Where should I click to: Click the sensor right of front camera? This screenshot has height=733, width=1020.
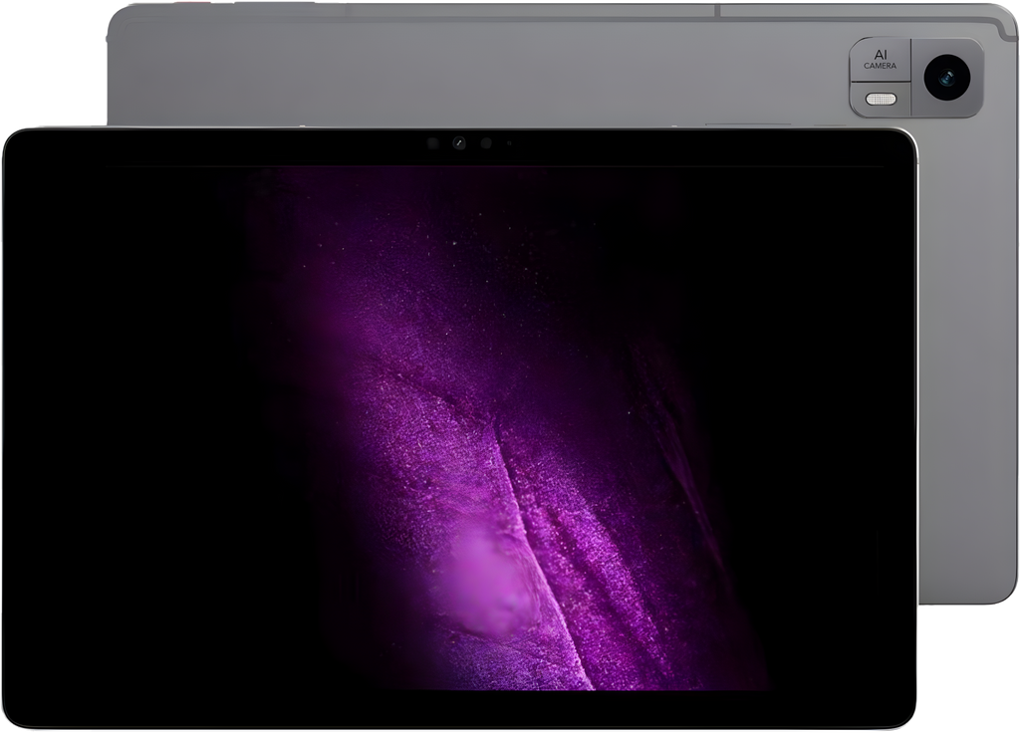point(486,143)
